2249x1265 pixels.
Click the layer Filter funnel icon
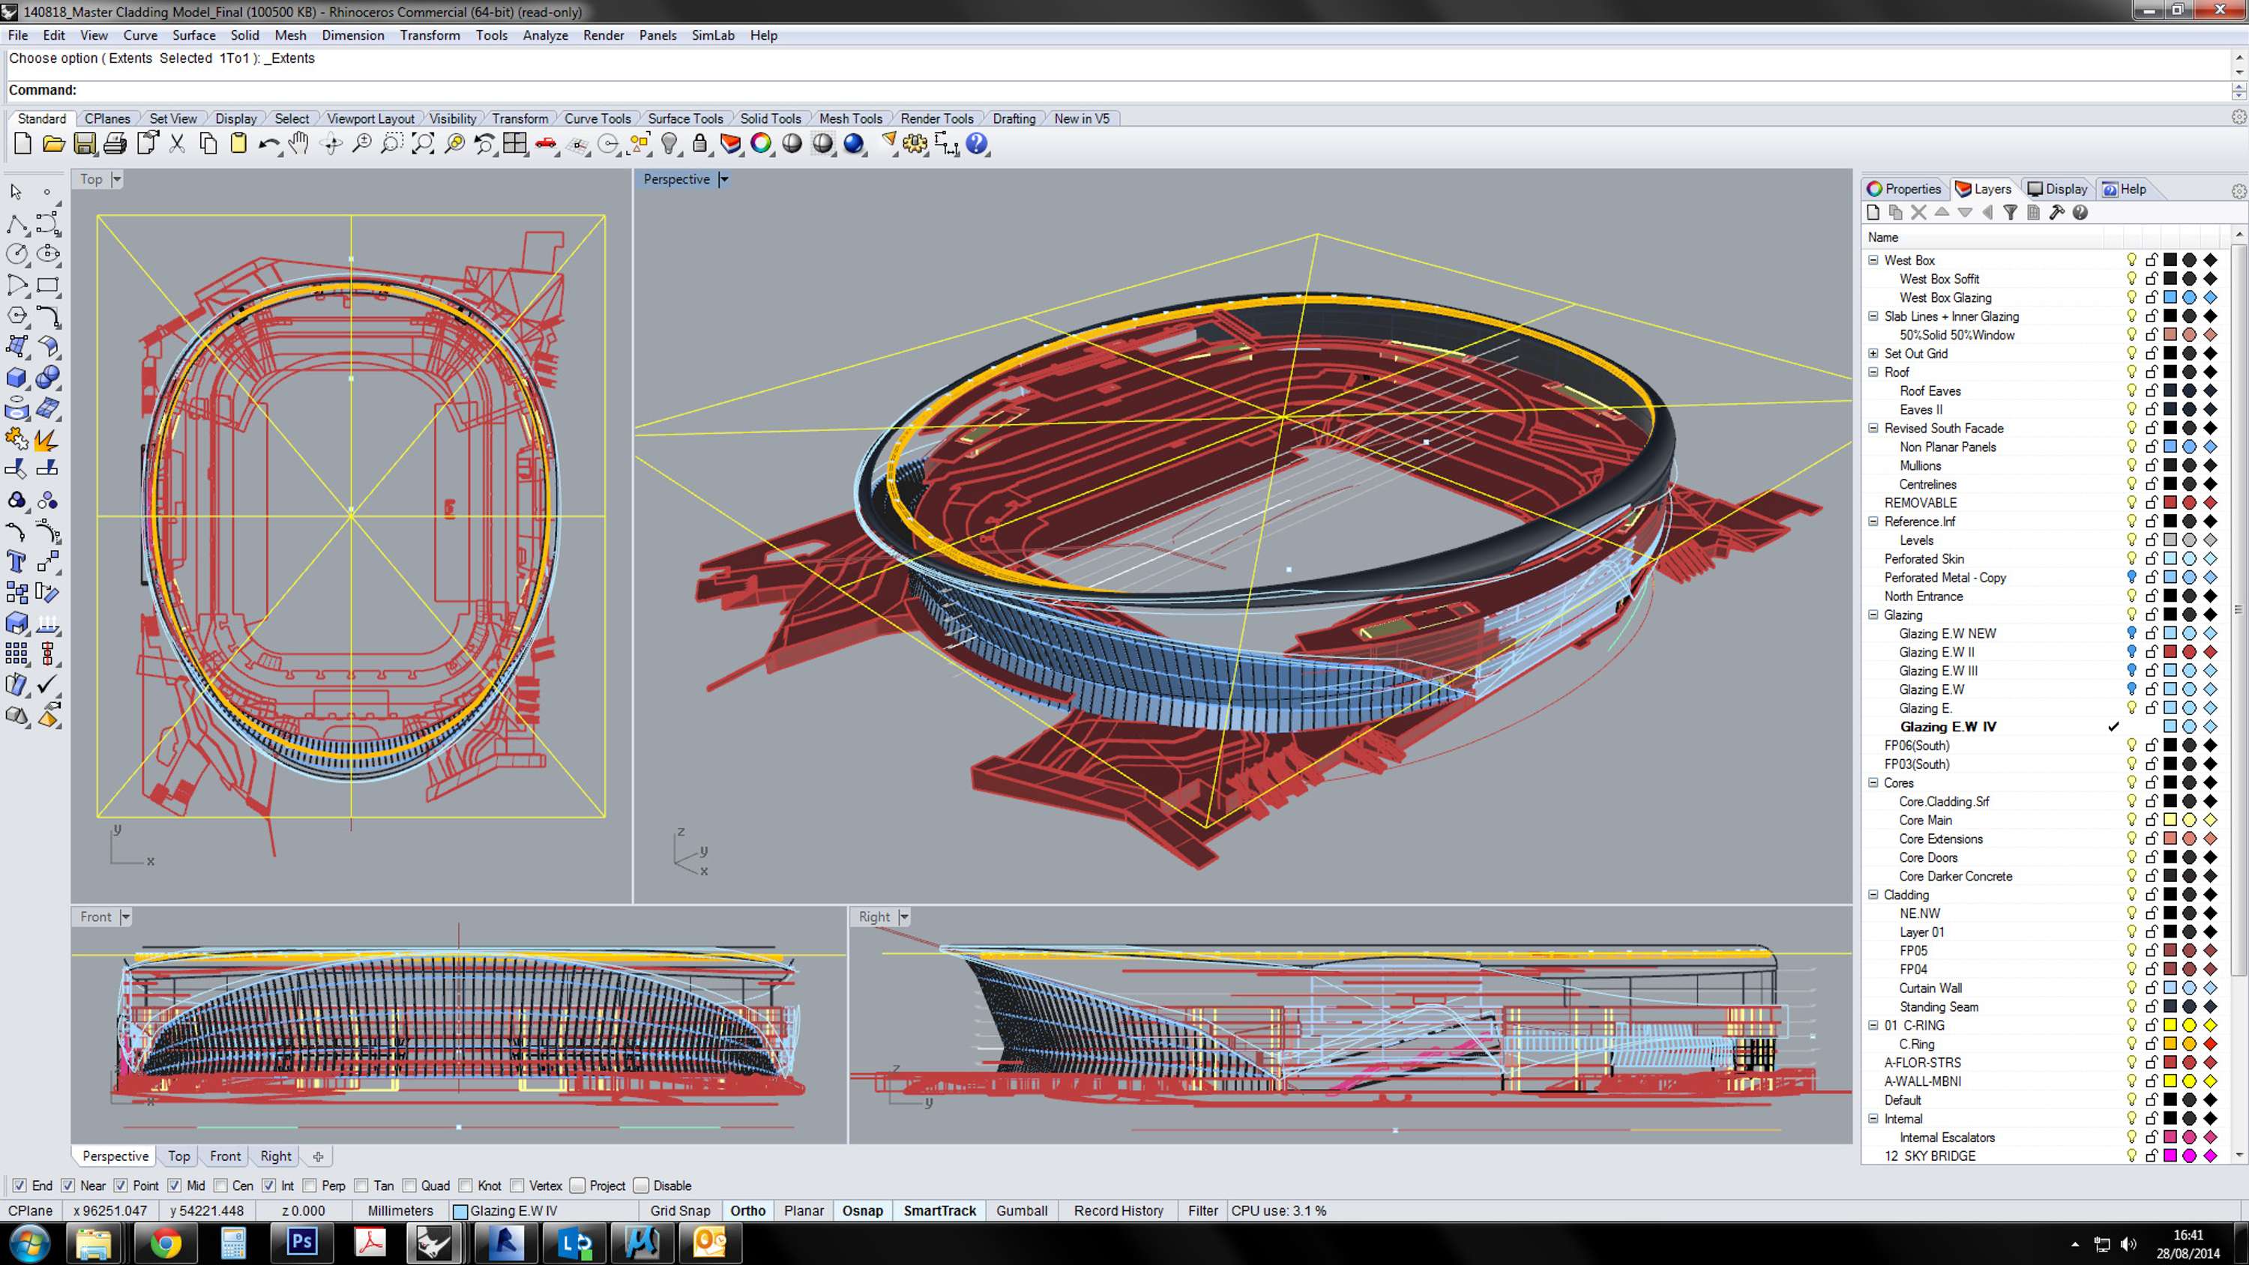coord(2011,212)
